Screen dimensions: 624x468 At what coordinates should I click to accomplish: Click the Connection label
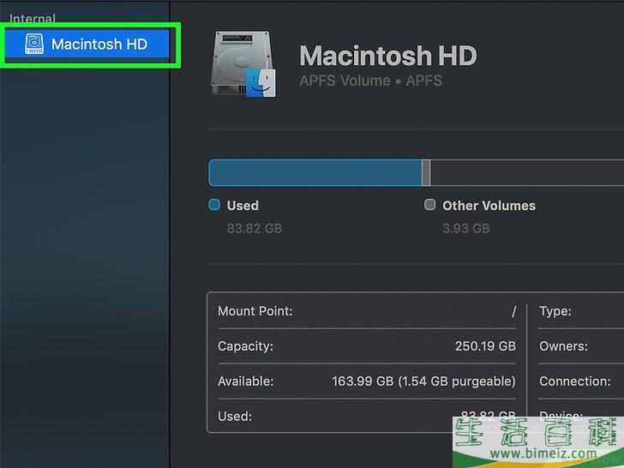(575, 381)
